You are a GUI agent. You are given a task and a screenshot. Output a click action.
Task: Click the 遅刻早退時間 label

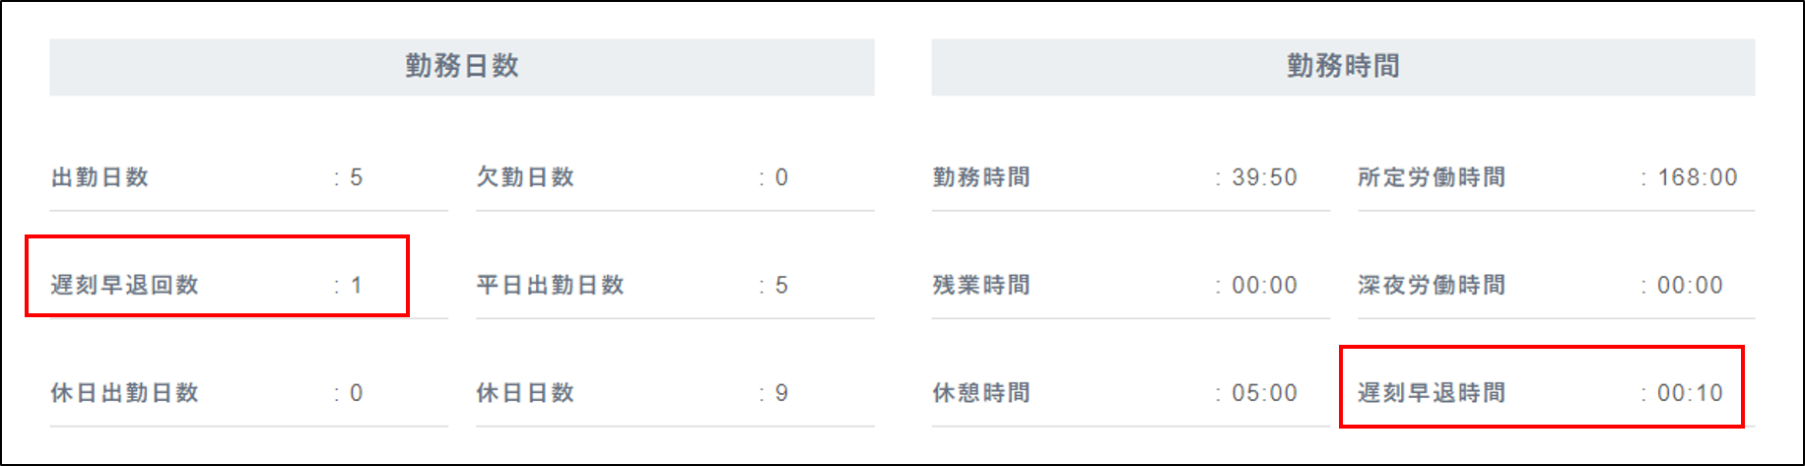point(1432,393)
